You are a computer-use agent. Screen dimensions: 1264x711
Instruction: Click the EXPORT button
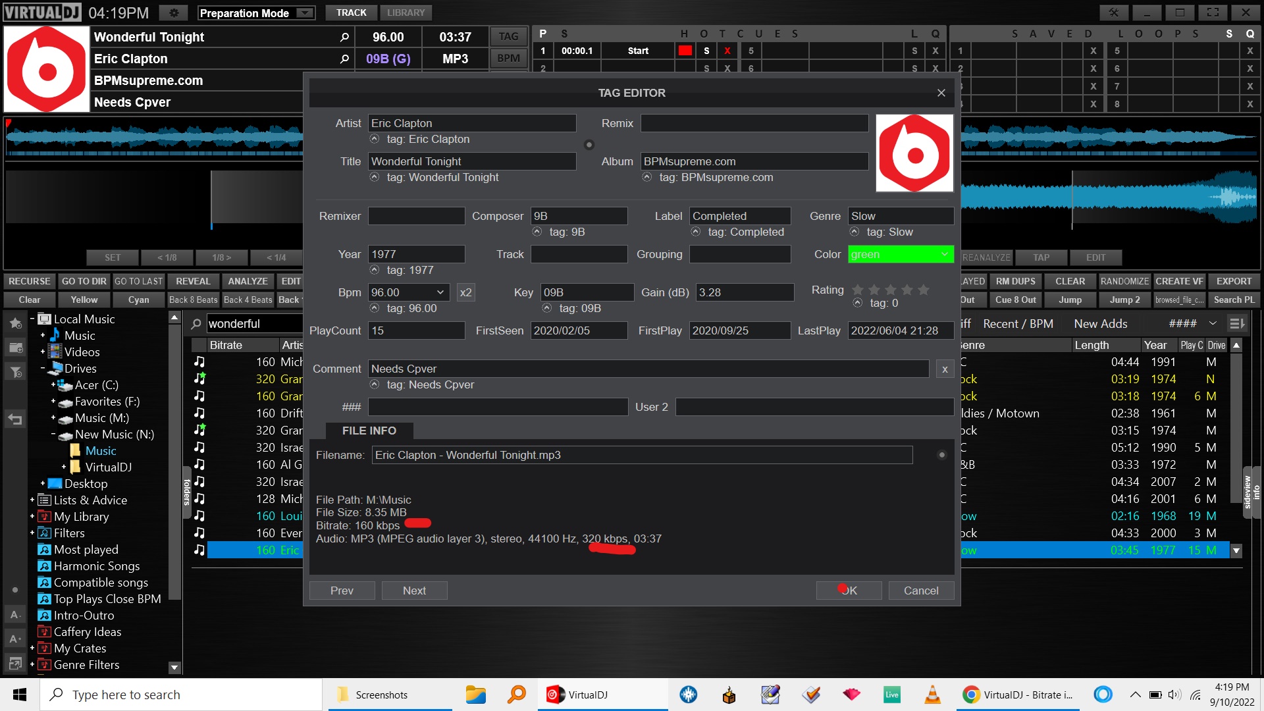[x=1234, y=281]
